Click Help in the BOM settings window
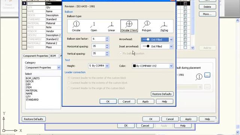 pyautogui.click(x=207, y=119)
